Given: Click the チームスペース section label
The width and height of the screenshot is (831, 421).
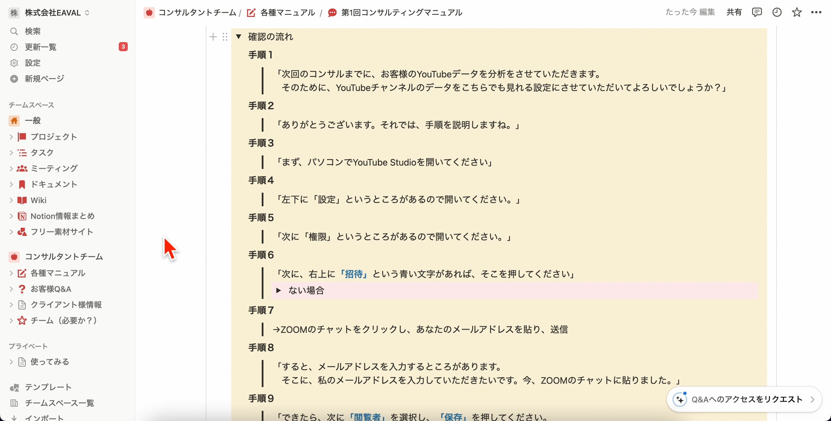Looking at the screenshot, I should point(32,105).
